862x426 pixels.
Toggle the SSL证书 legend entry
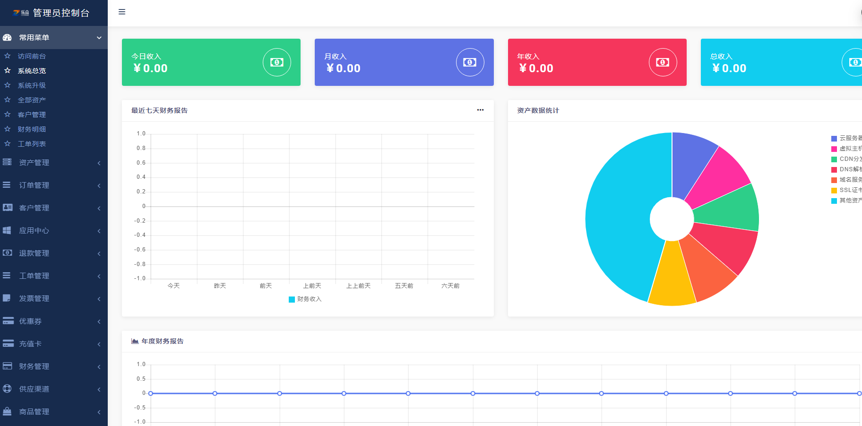pos(846,190)
